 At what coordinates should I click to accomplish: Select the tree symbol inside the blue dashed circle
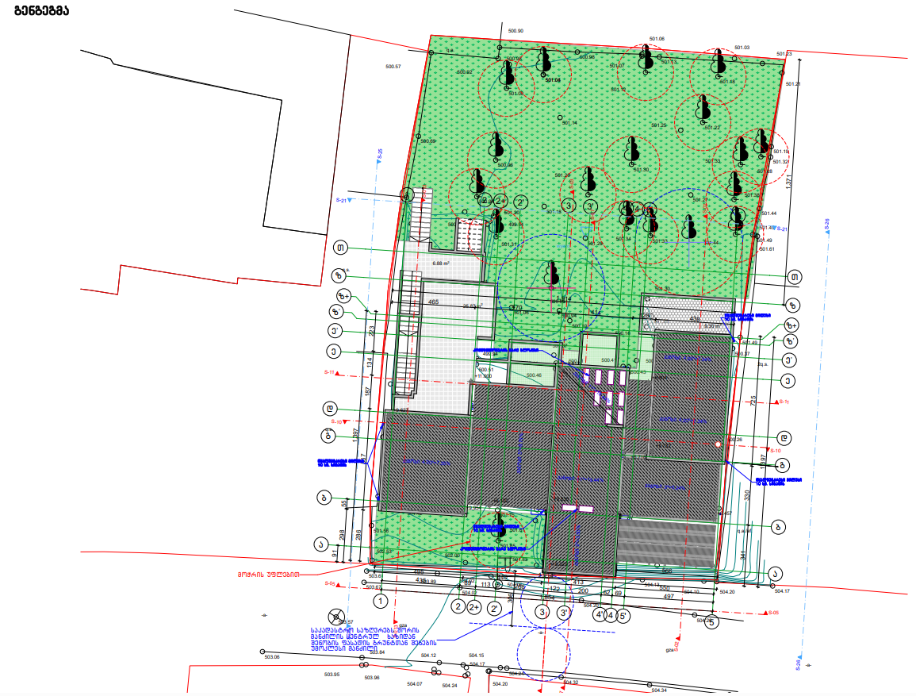coord(553,272)
